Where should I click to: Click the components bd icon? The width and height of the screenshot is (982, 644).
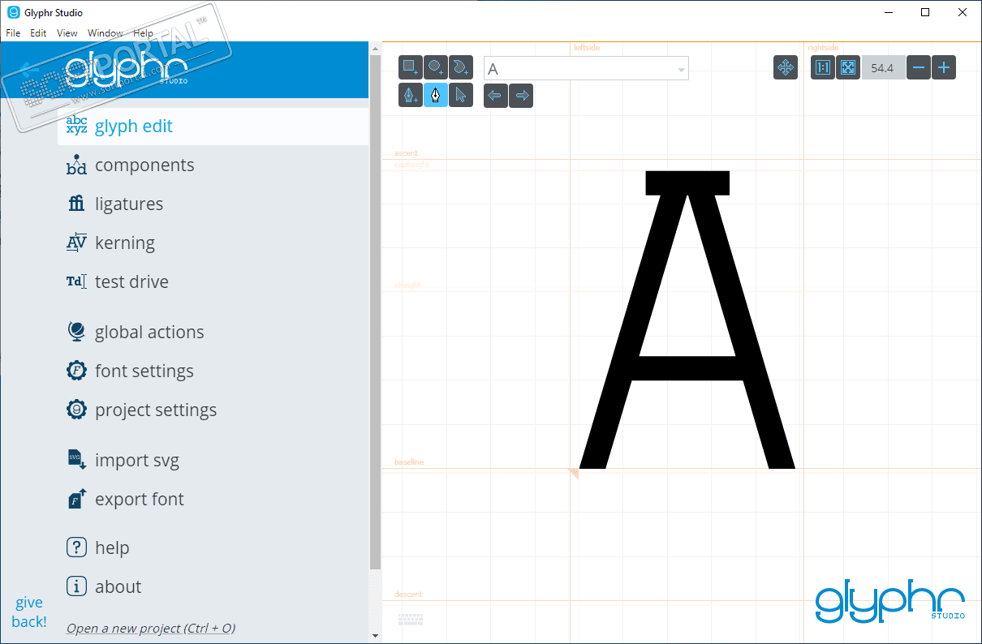76,165
